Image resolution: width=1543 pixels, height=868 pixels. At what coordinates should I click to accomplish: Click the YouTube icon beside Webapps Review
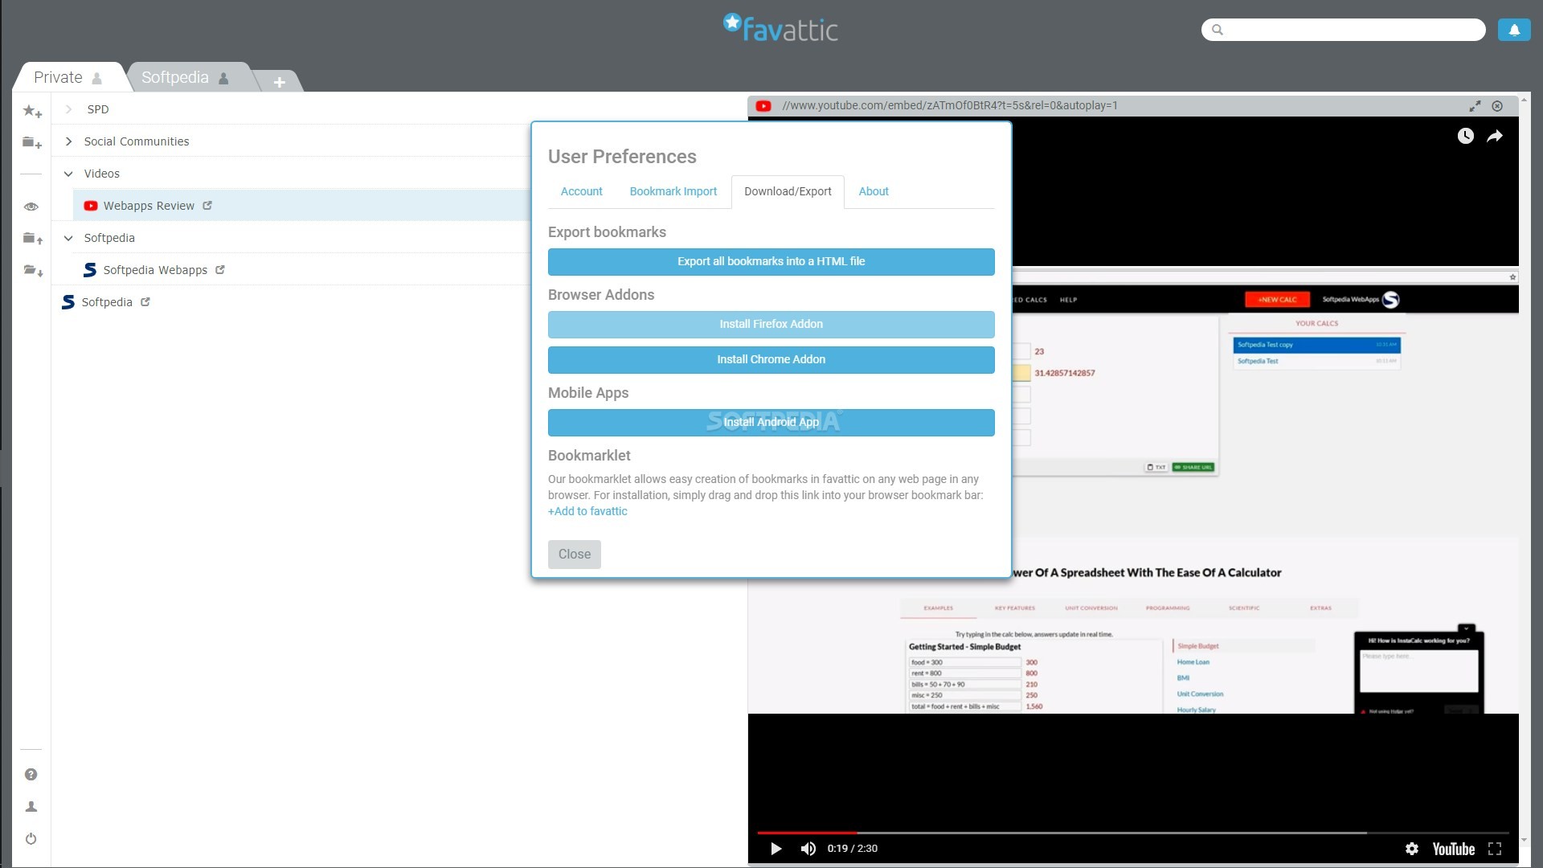91,206
